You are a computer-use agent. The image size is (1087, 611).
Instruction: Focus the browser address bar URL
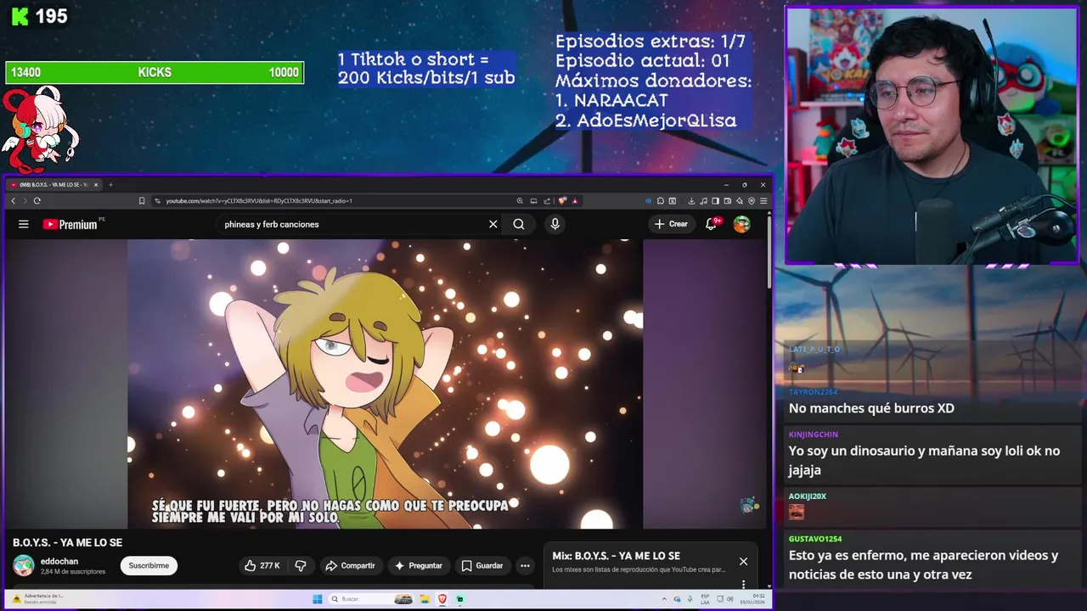click(259, 201)
